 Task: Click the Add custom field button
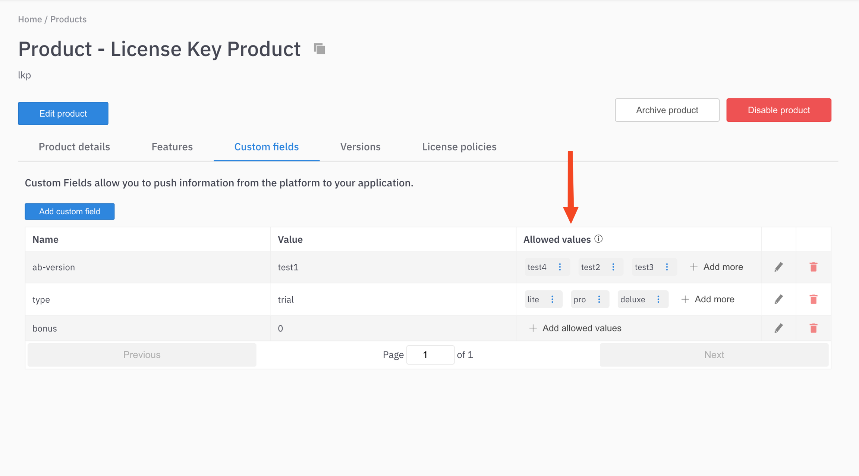70,211
